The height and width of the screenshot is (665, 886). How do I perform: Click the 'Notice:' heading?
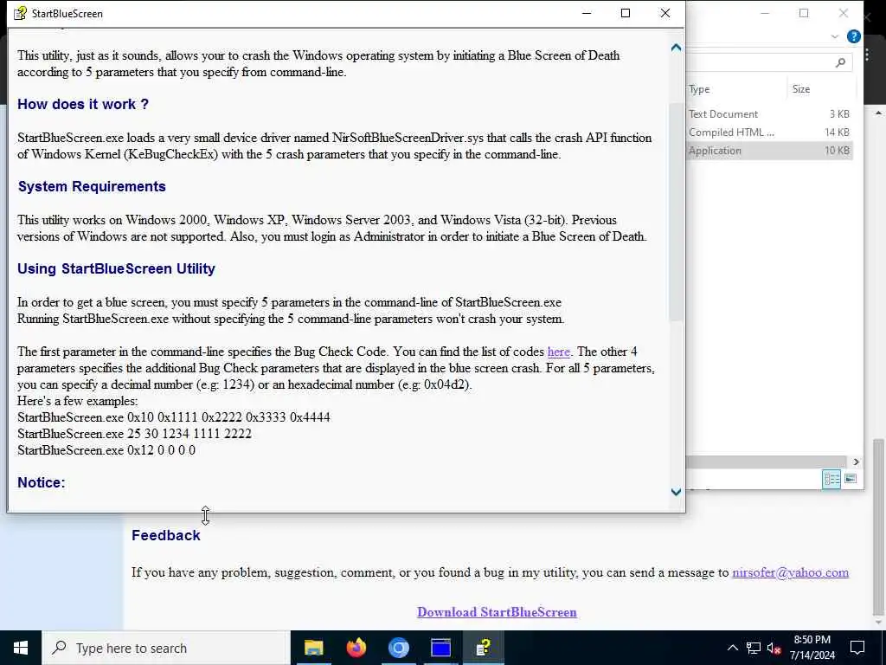tap(42, 482)
